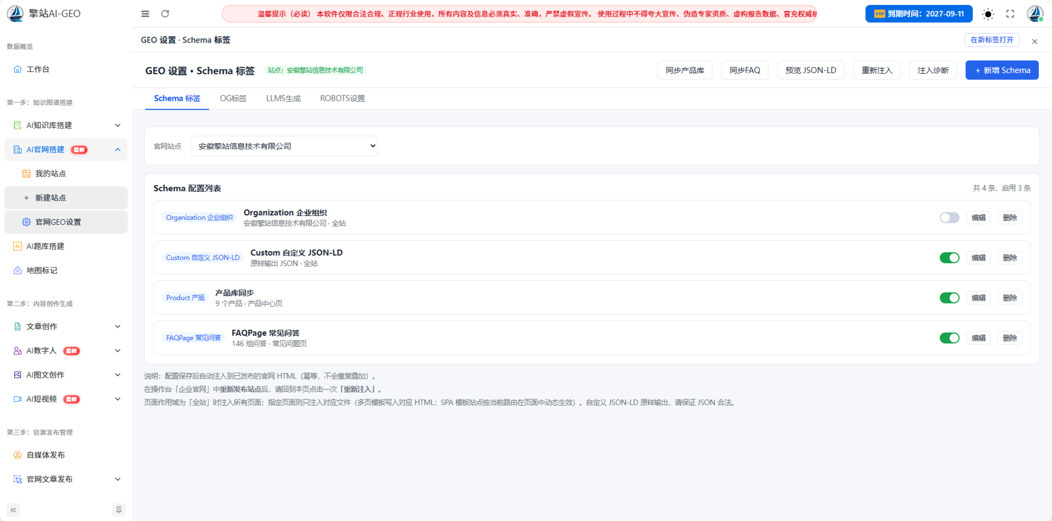Open 地图标记 map pin icon
The height and width of the screenshot is (521, 1052).
pos(17,270)
